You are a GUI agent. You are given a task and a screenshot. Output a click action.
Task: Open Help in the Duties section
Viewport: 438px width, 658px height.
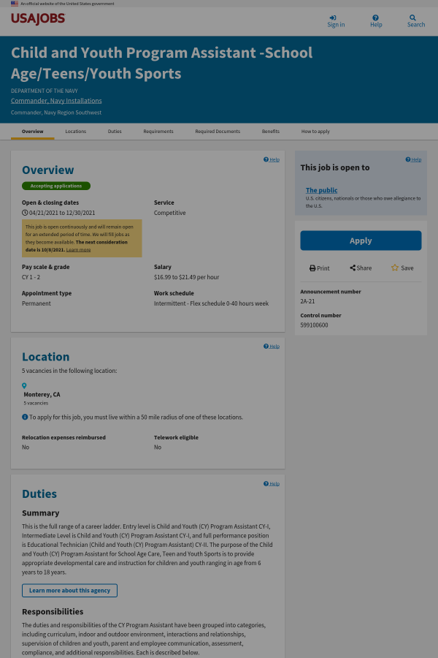[271, 484]
